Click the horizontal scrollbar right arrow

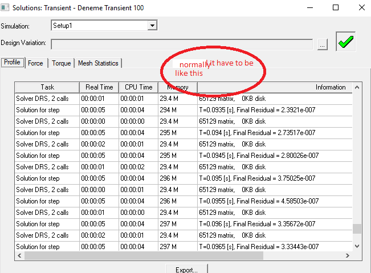[x=349, y=256]
